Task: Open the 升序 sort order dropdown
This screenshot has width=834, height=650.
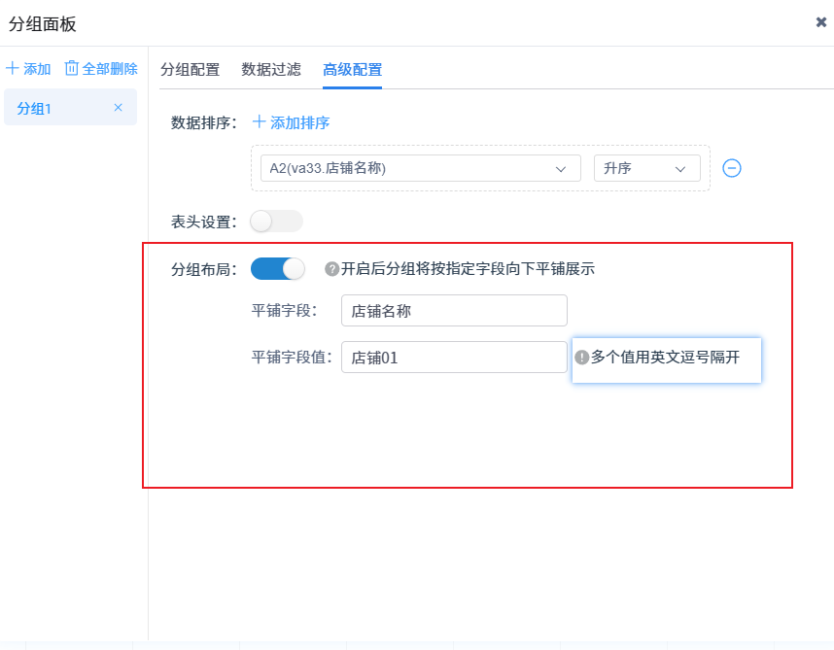Action: [645, 168]
